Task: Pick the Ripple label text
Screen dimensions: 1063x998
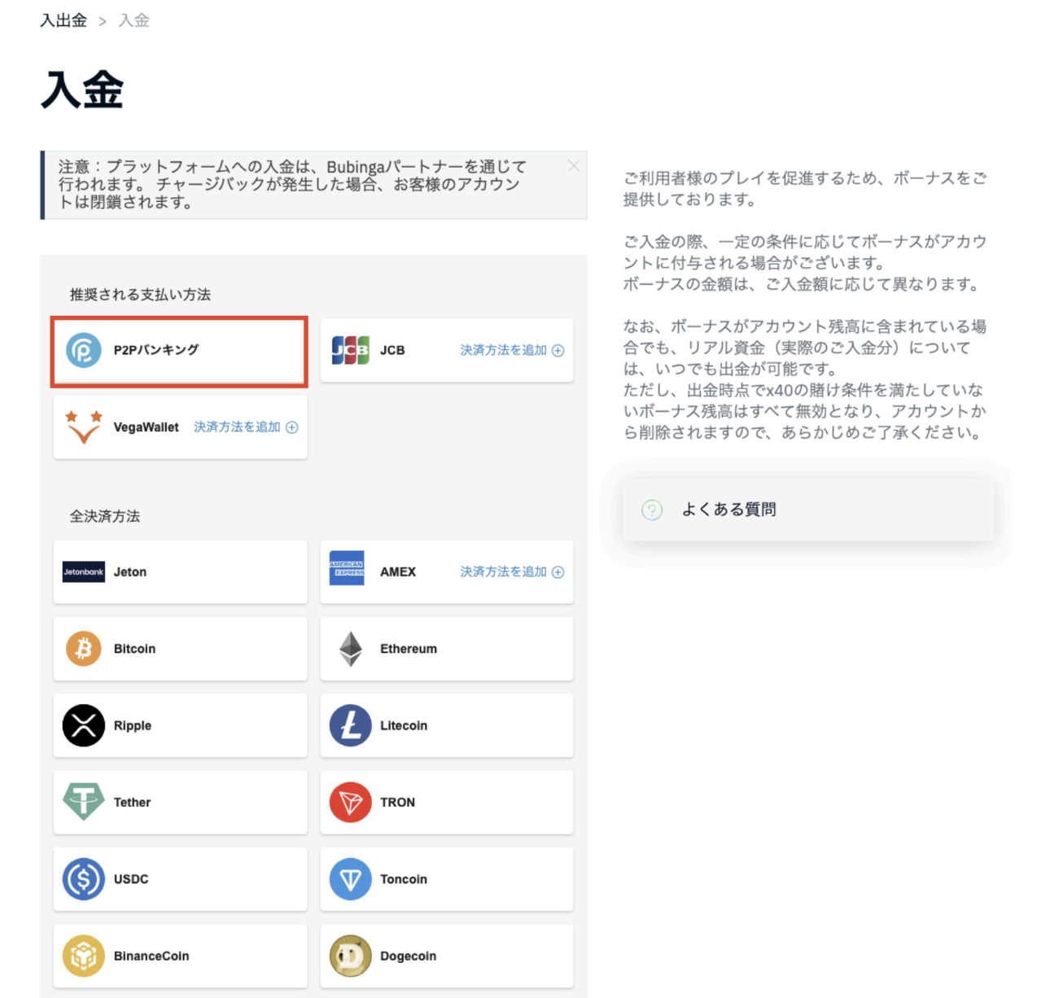Action: click(x=133, y=725)
